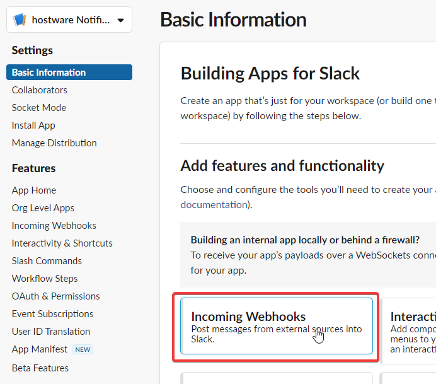Go to Event Subscriptions page
This screenshot has height=384, width=436.
[x=52, y=314]
